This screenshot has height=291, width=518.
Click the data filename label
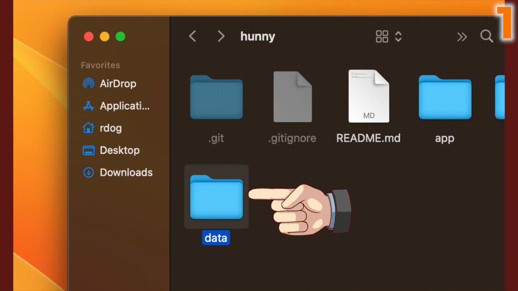pyautogui.click(x=216, y=238)
